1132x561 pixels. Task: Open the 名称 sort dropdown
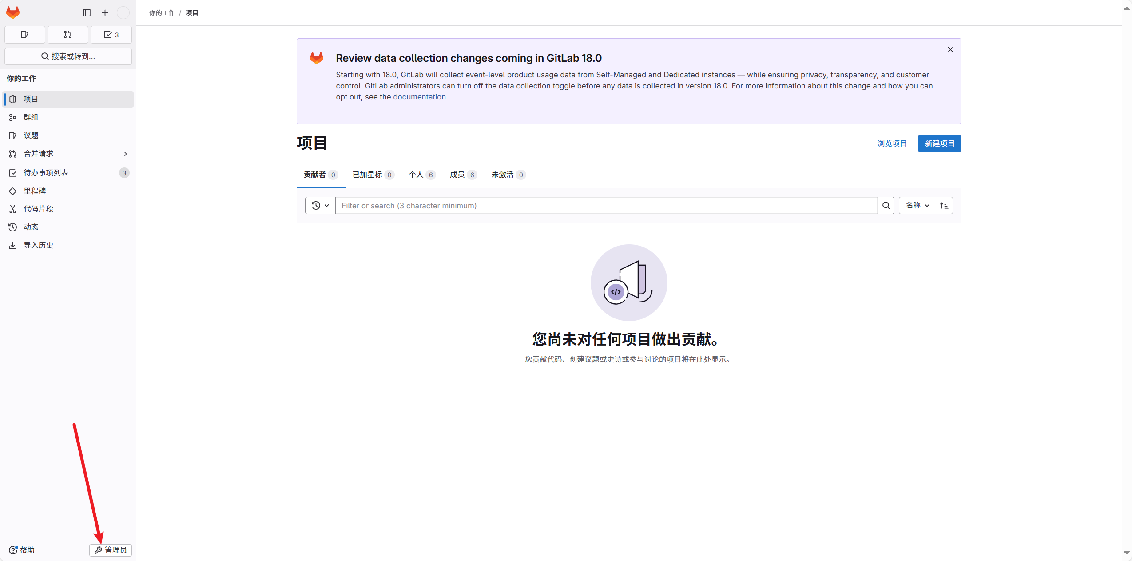[916, 205]
